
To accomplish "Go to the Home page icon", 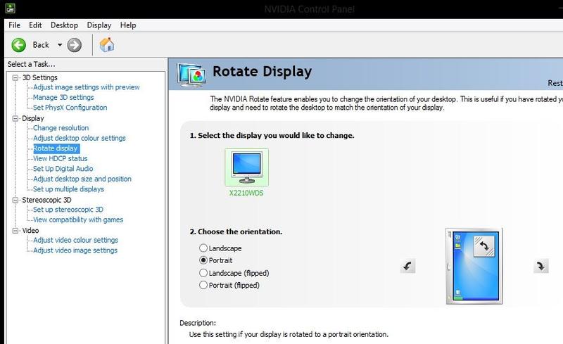I will pos(107,45).
